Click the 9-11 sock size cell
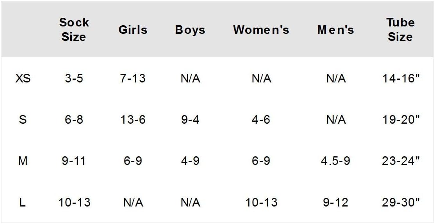435x224 pixels. [x=74, y=161]
